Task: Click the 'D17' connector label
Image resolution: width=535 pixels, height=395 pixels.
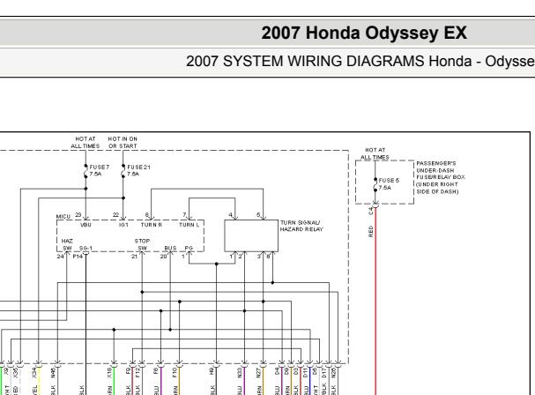Action: (323, 372)
